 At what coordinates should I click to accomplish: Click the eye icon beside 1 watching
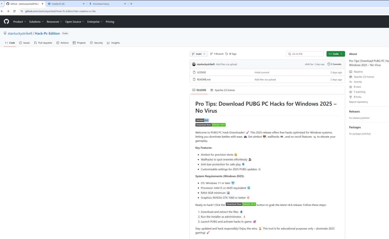pyautogui.click(x=351, y=92)
